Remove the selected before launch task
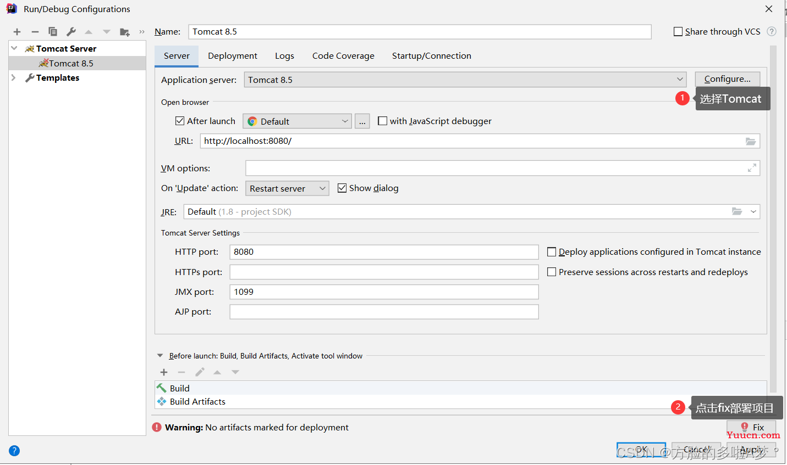 [x=181, y=372]
